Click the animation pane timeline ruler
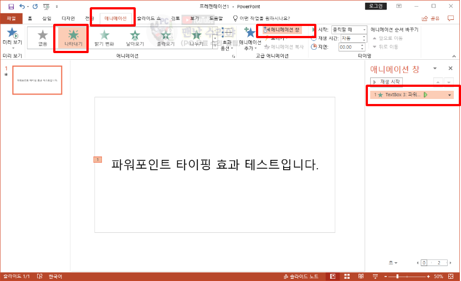This screenshot has height=281, width=461. click(x=434, y=263)
